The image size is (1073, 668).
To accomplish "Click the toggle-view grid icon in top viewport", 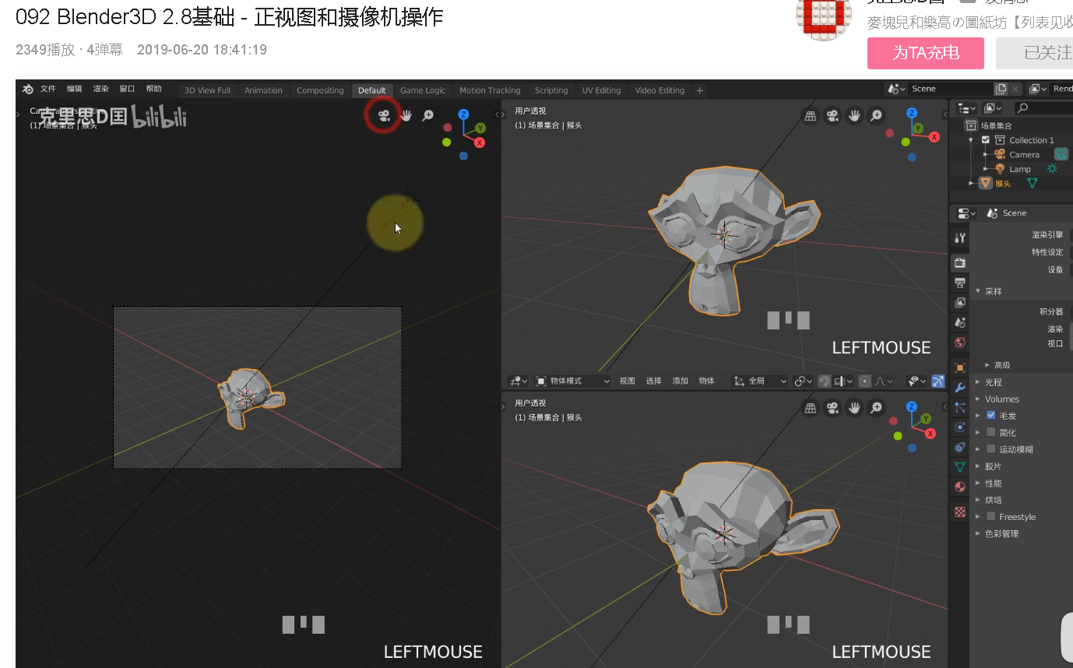I will point(810,115).
